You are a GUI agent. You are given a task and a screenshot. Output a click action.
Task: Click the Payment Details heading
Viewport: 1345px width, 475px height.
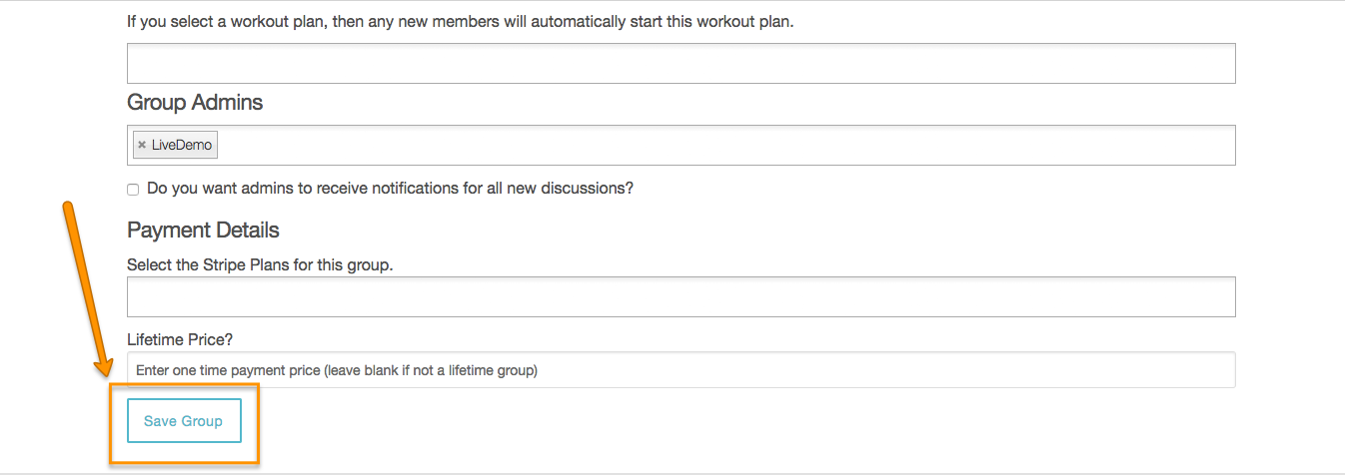[x=203, y=230]
